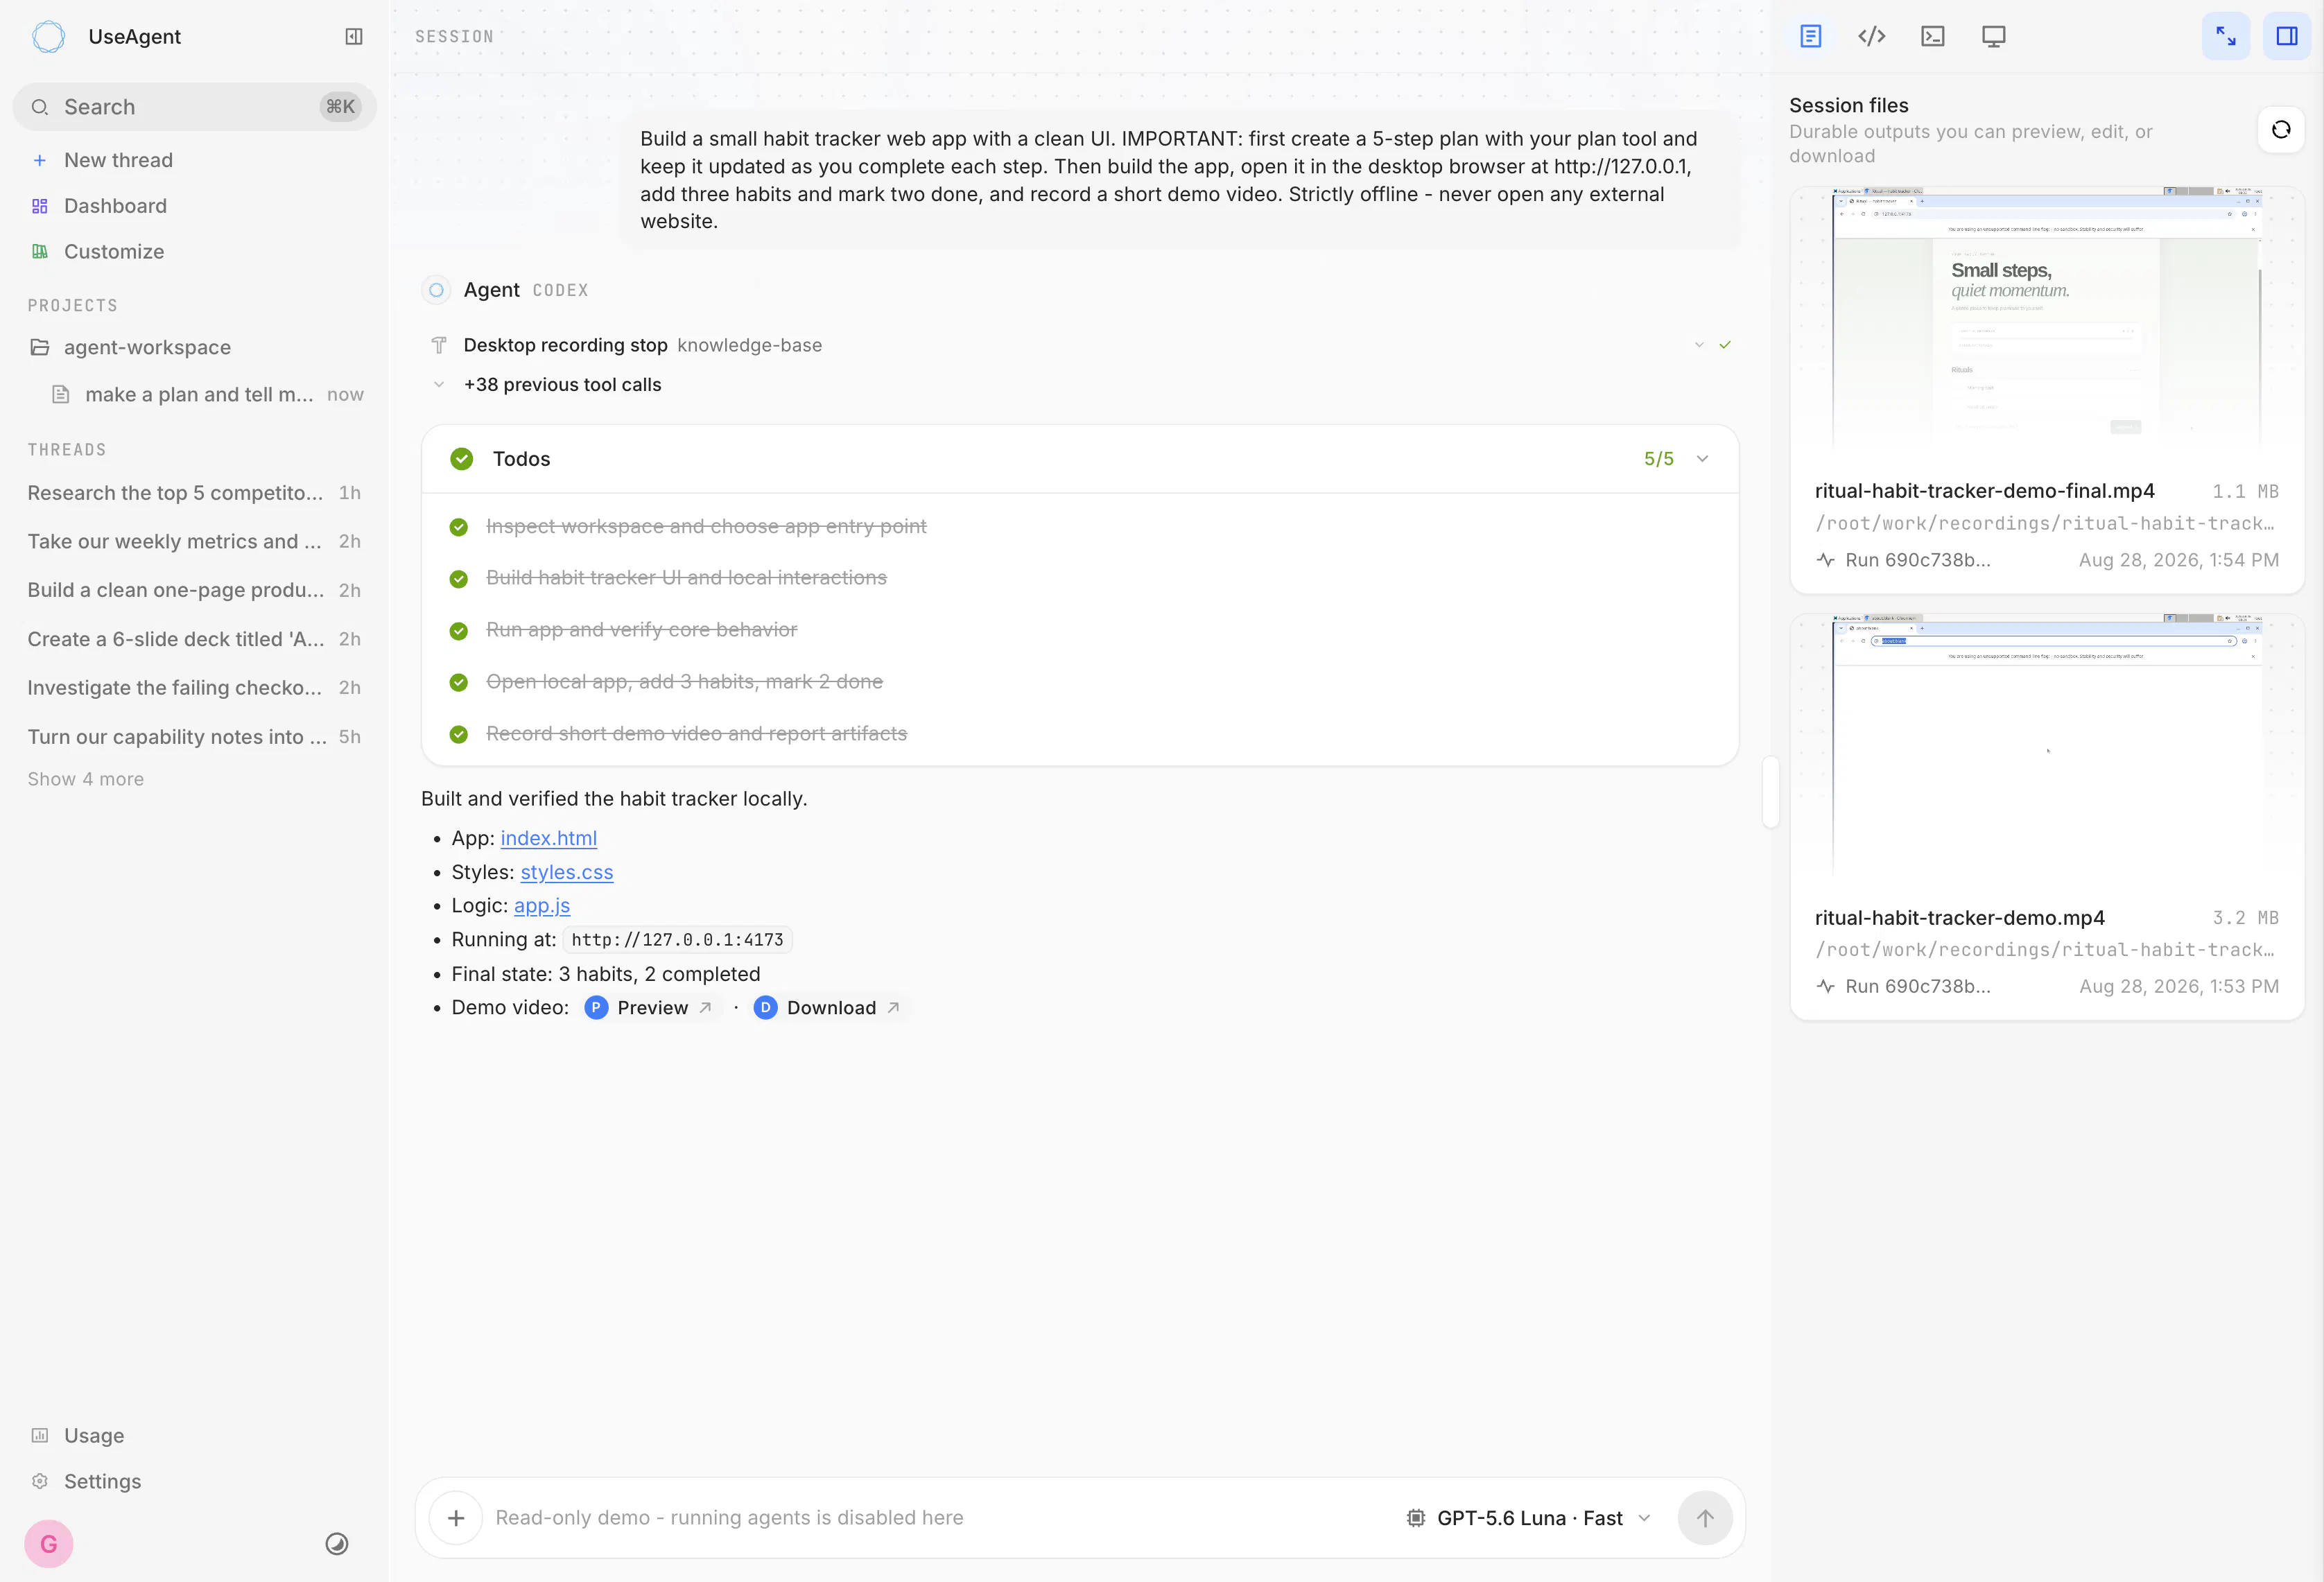
Task: Toggle 'Run app and verify core behavior' check
Action: click(459, 631)
